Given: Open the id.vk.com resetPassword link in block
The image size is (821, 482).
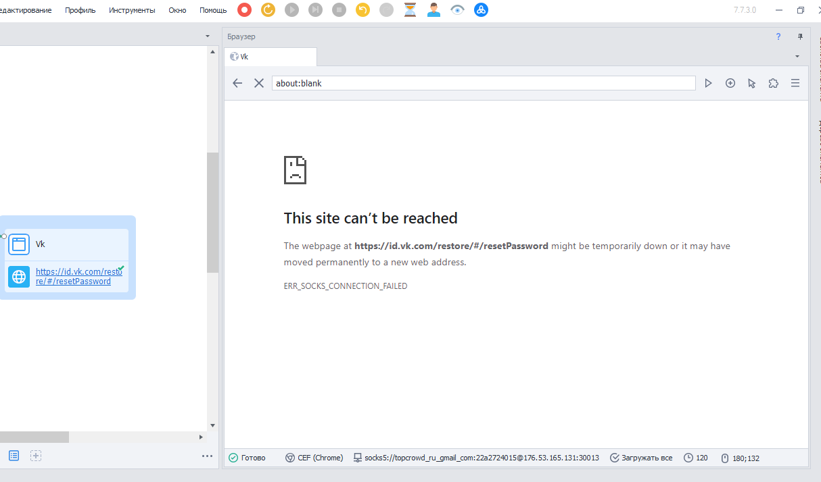Looking at the screenshot, I should [x=79, y=276].
